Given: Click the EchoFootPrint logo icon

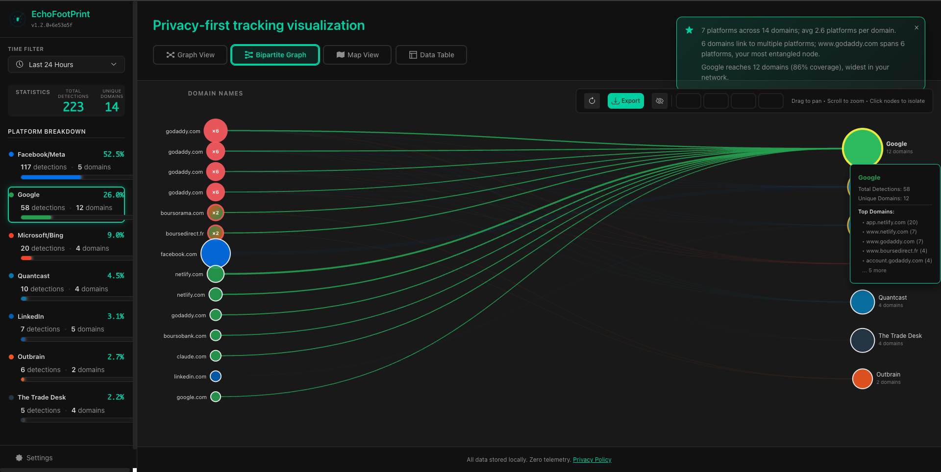Looking at the screenshot, I should point(18,19).
